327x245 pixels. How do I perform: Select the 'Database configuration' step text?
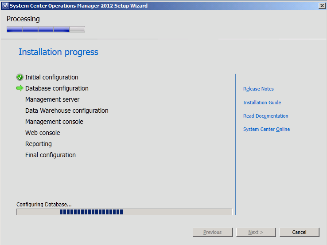pos(57,88)
